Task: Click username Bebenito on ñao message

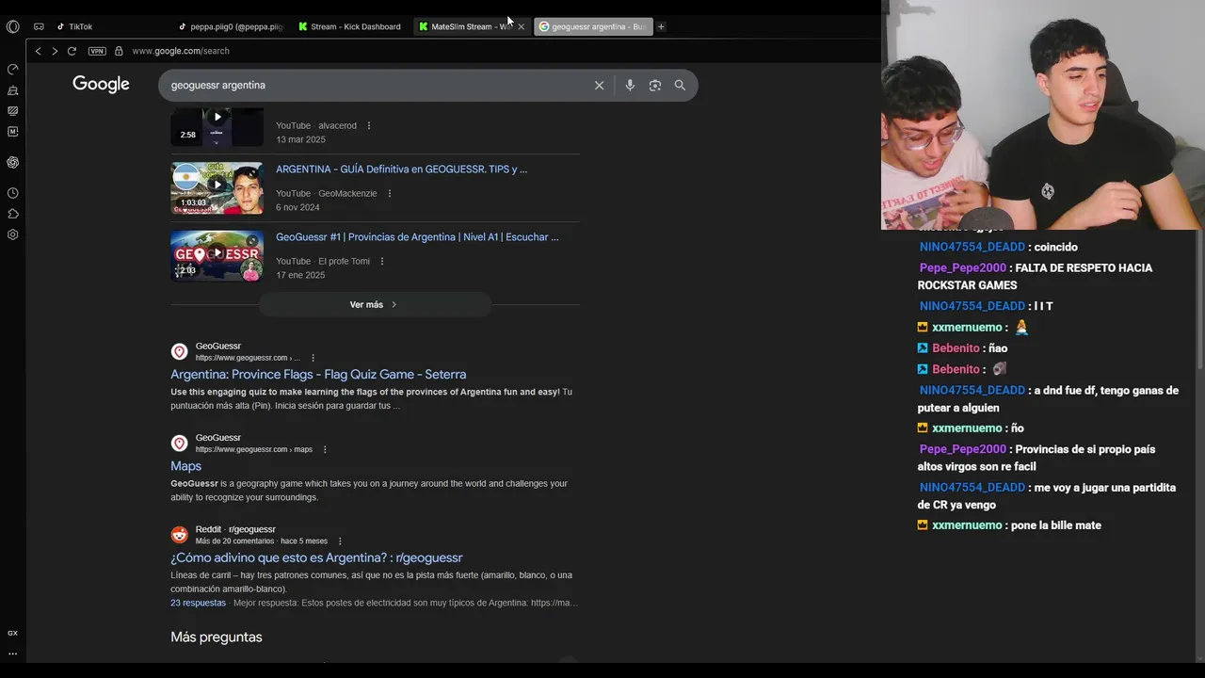Action: 956,348
